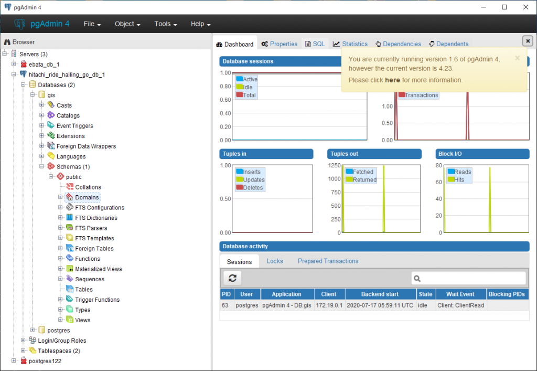This screenshot has height=371, width=537.
Task: Open the Tools menu
Action: pos(165,24)
